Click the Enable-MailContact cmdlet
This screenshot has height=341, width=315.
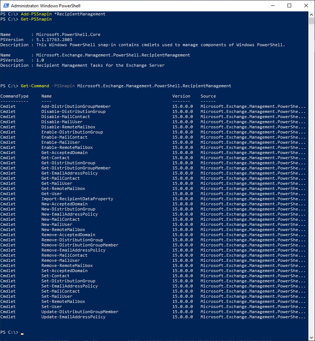click(x=65, y=137)
